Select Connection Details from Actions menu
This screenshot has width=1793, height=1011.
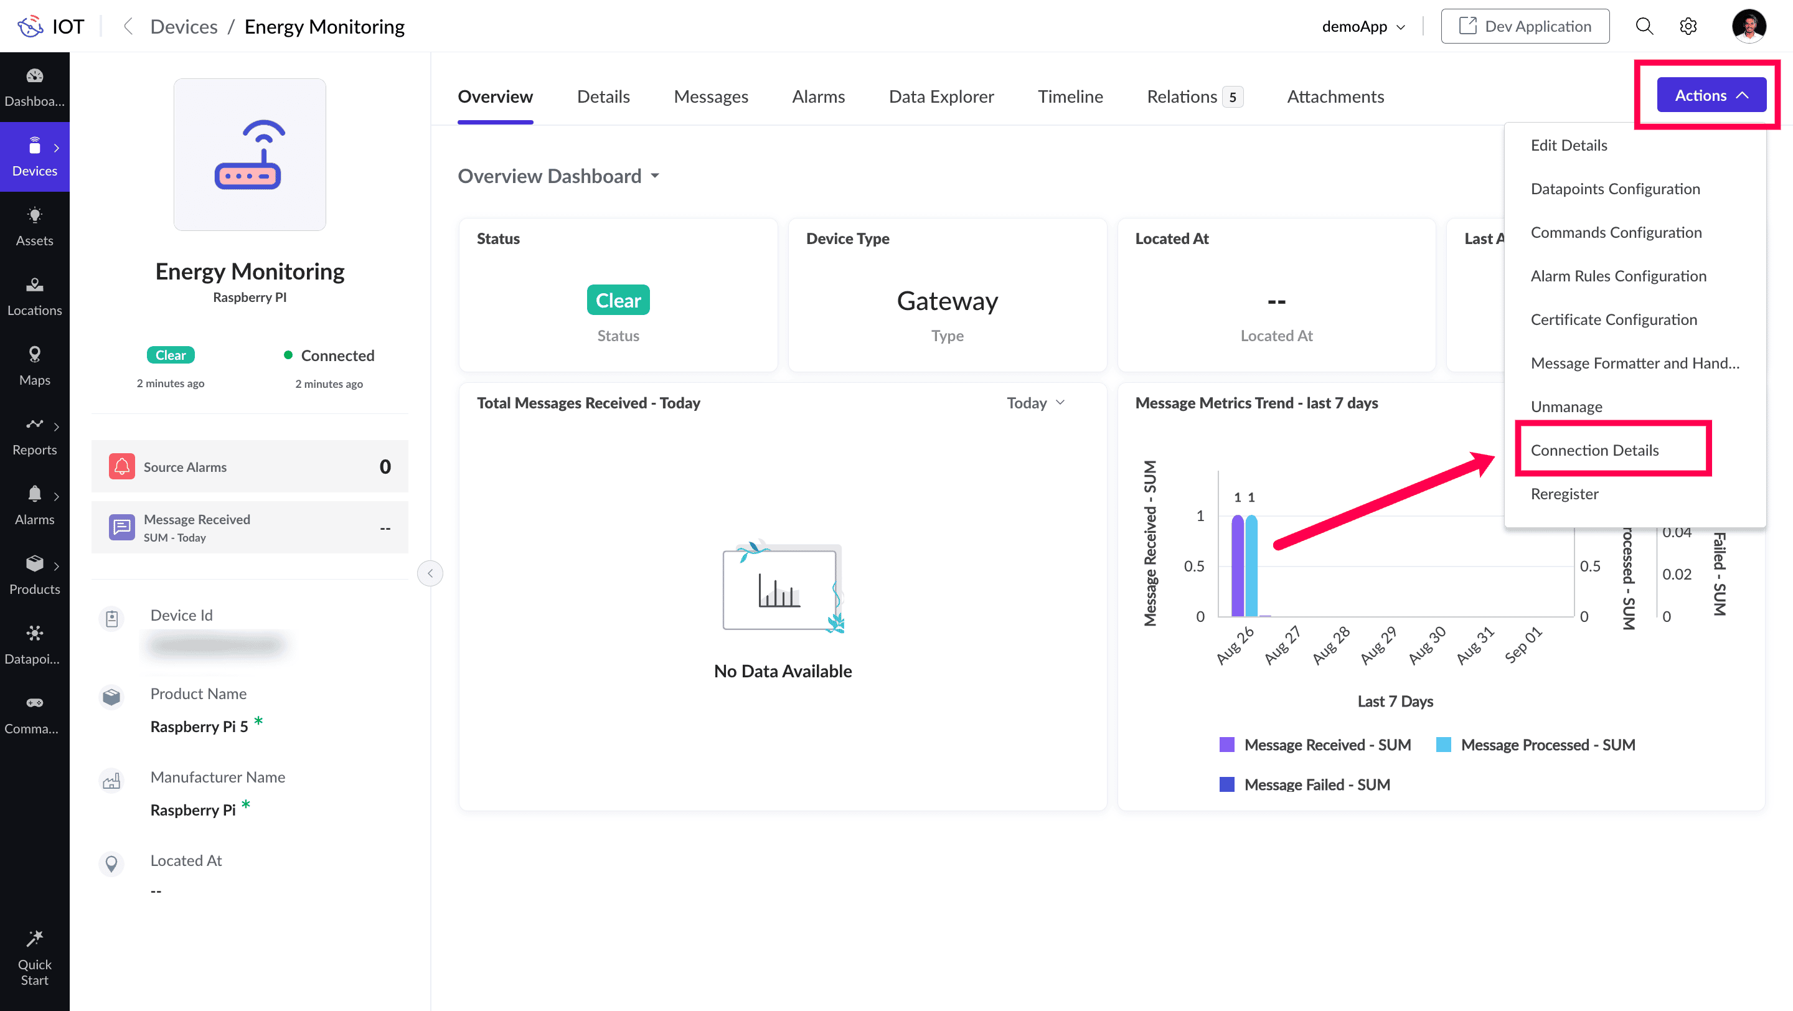(x=1594, y=449)
